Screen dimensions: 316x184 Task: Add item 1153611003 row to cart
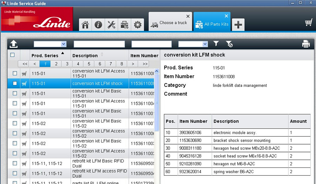(x=24, y=144)
